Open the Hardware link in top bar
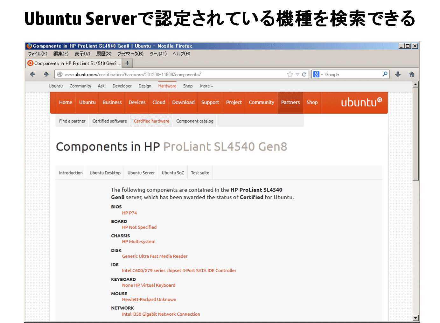440x323 pixels. coord(167,86)
